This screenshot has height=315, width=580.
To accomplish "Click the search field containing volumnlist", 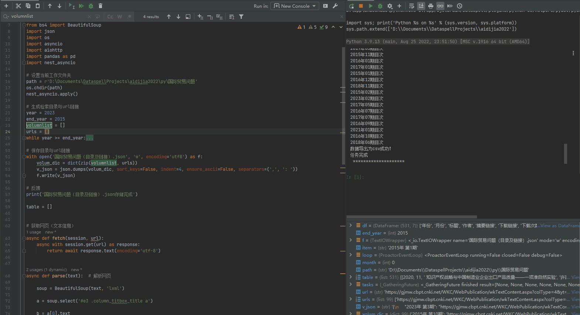I will coord(48,16).
